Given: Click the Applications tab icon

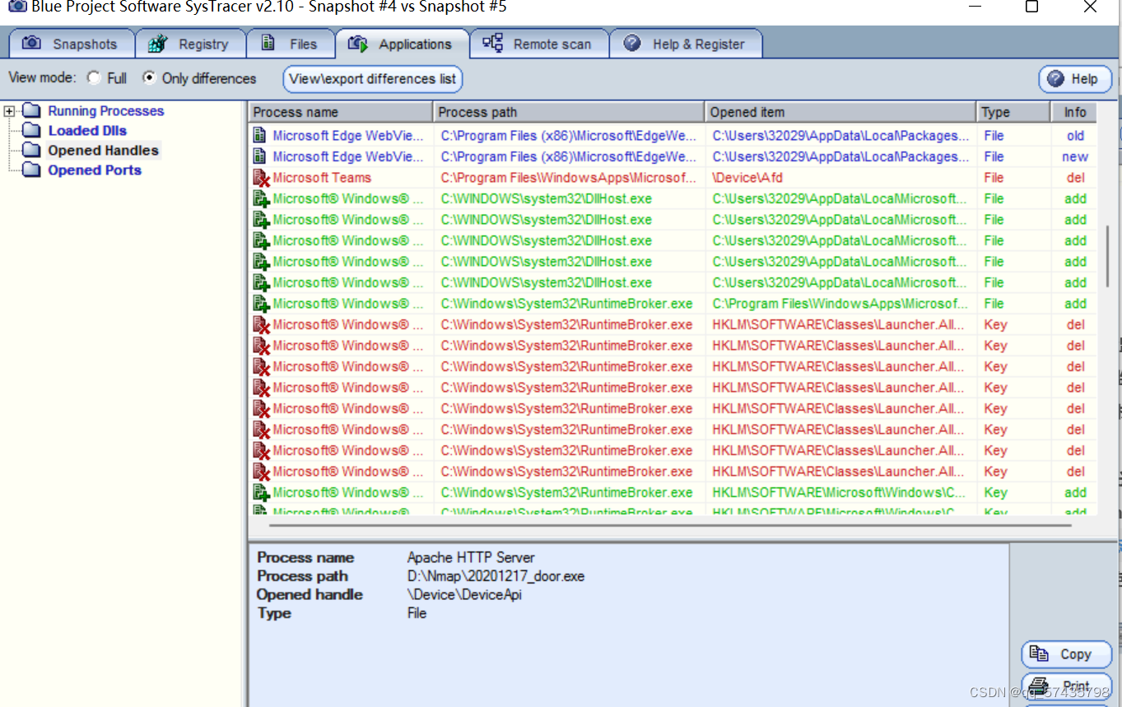Looking at the screenshot, I should pos(357,44).
